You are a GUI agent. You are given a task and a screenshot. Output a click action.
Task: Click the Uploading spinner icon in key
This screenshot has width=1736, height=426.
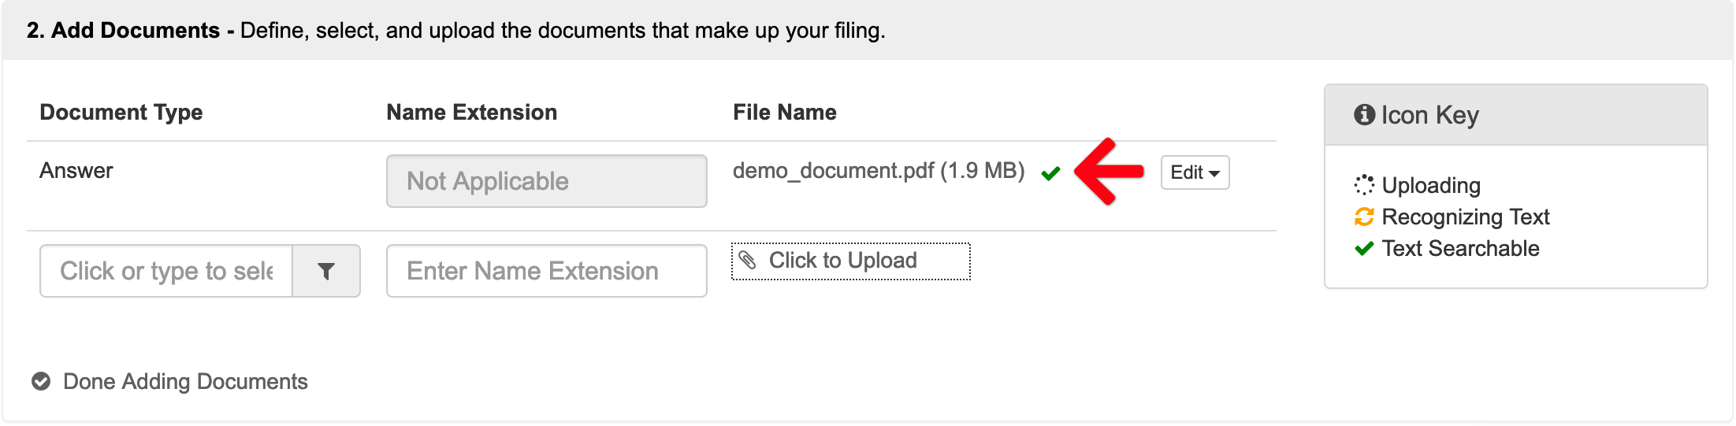1364,185
